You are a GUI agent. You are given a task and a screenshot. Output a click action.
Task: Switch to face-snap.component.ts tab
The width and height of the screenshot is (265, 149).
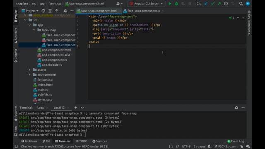(x=144, y=11)
